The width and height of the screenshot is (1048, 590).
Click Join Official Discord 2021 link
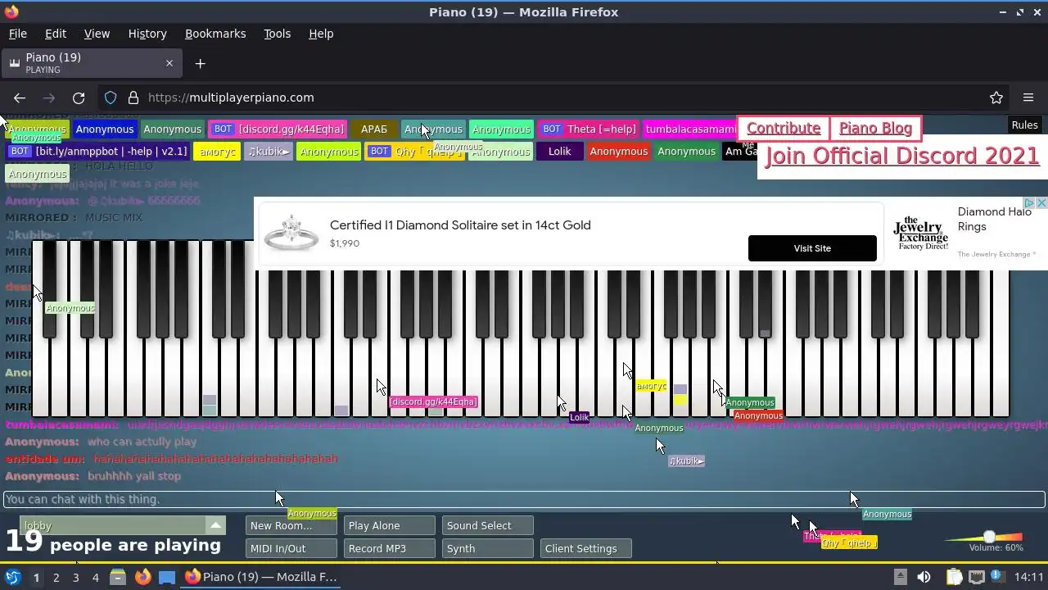click(901, 156)
